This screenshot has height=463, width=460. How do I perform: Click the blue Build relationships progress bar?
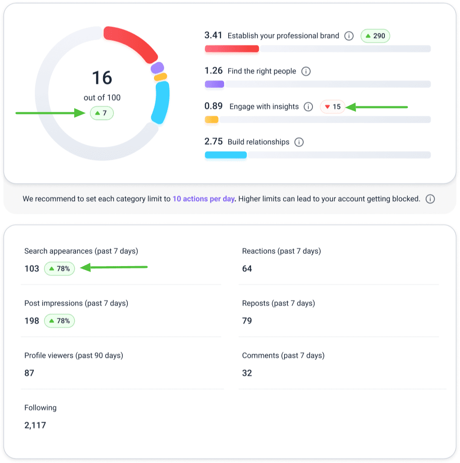[225, 155]
